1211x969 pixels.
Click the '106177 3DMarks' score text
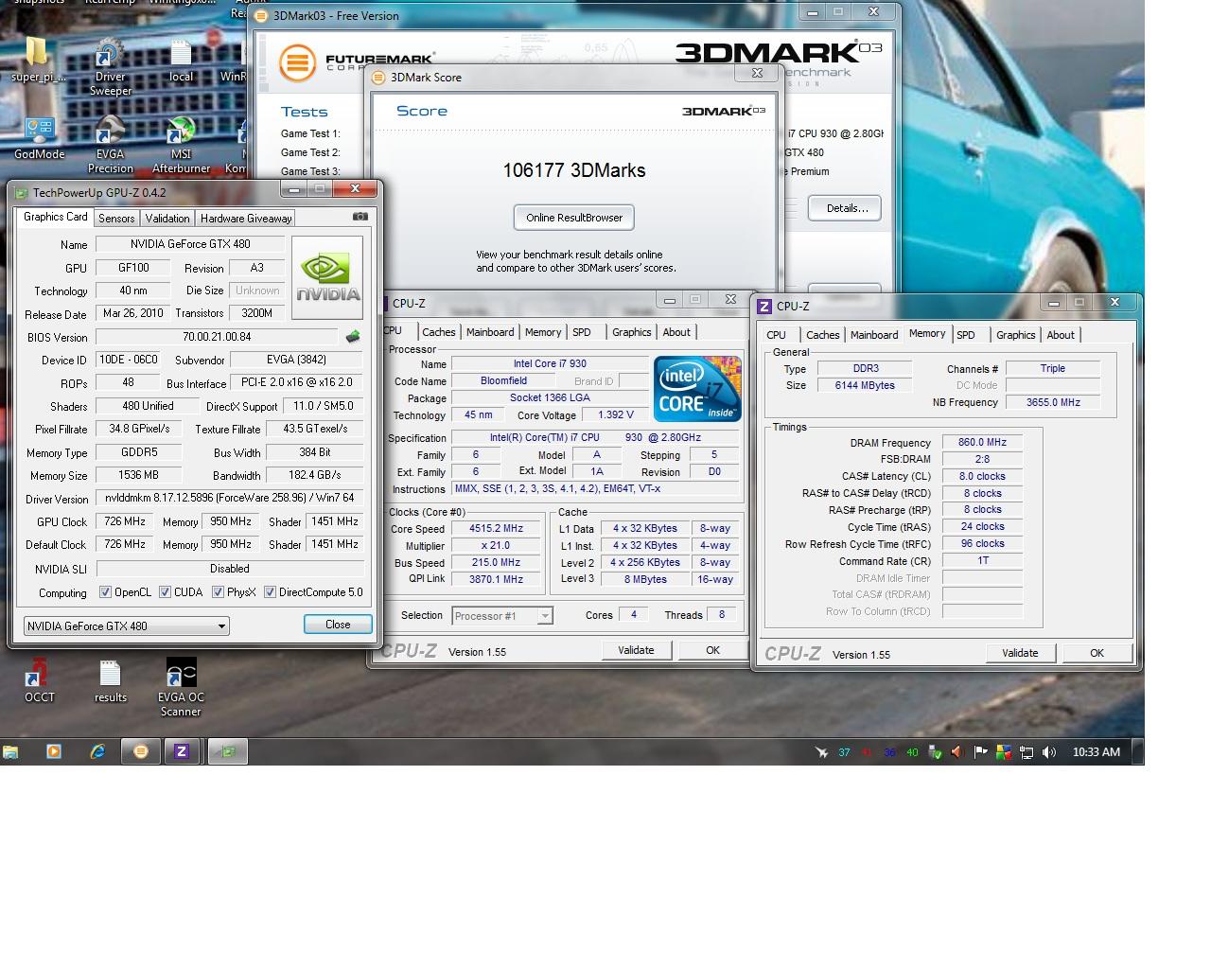574,170
